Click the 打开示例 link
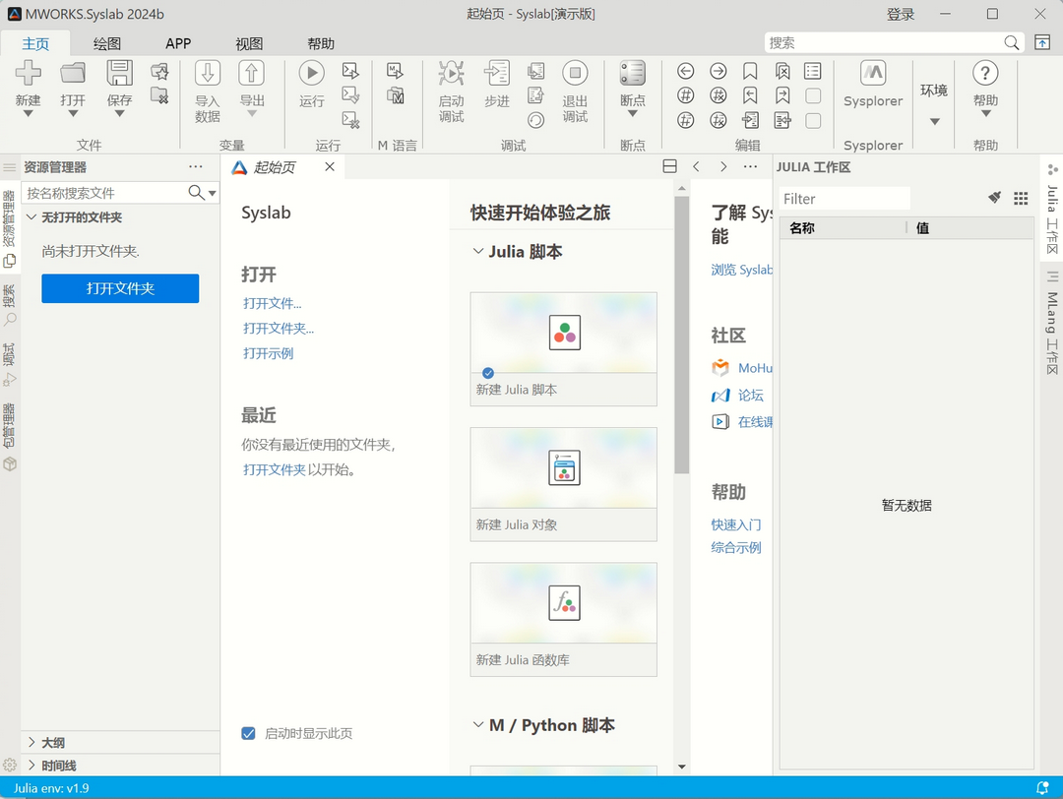Screen dimensions: 1063x799 coord(269,354)
